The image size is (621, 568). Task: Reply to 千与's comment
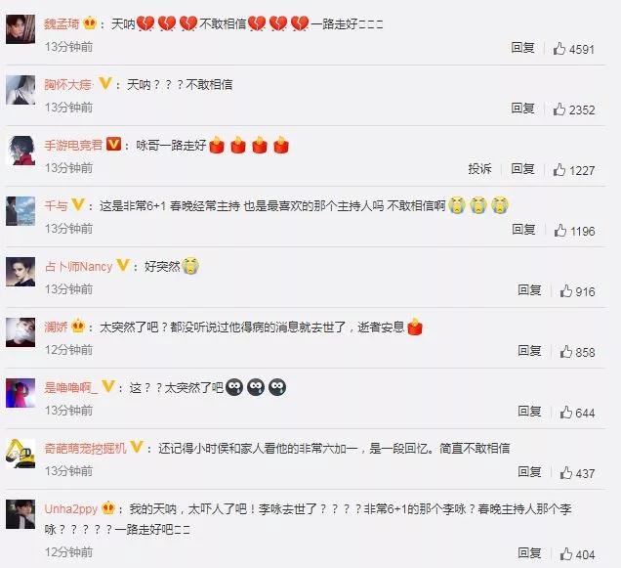pos(523,230)
